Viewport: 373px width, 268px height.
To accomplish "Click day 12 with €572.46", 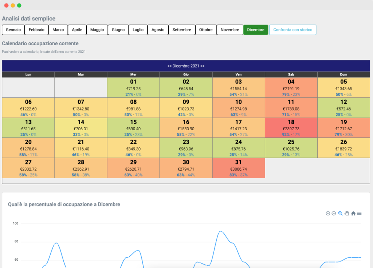I will click(x=343, y=108).
